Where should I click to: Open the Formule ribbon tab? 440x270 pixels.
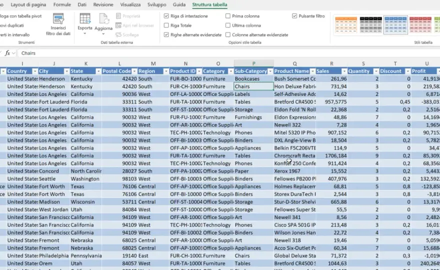coord(62,4)
